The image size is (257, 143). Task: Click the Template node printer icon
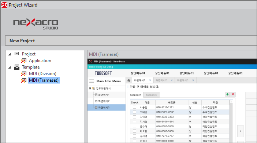17,67
